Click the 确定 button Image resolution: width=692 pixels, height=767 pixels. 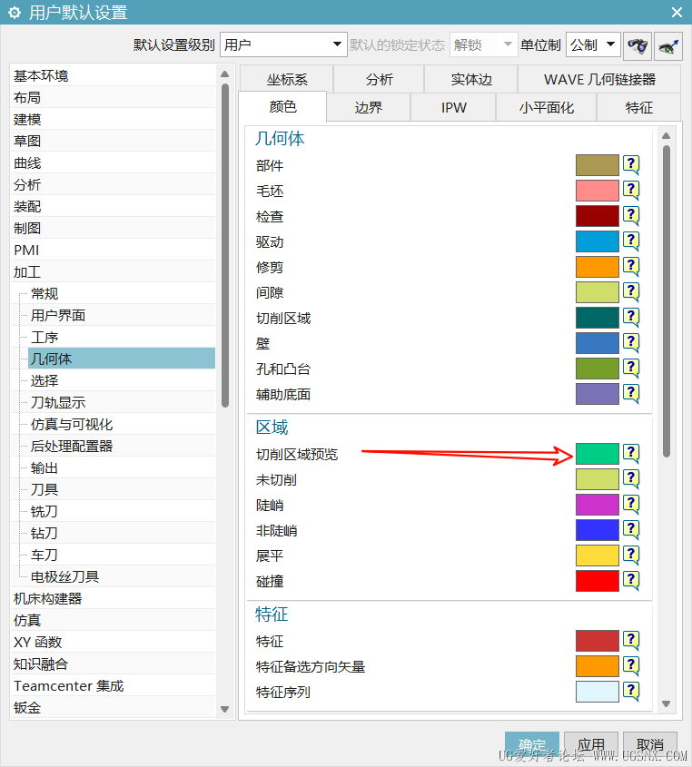(x=532, y=744)
